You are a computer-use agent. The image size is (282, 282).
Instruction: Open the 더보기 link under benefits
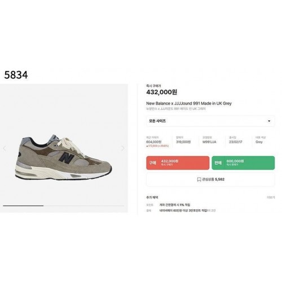point(271,197)
